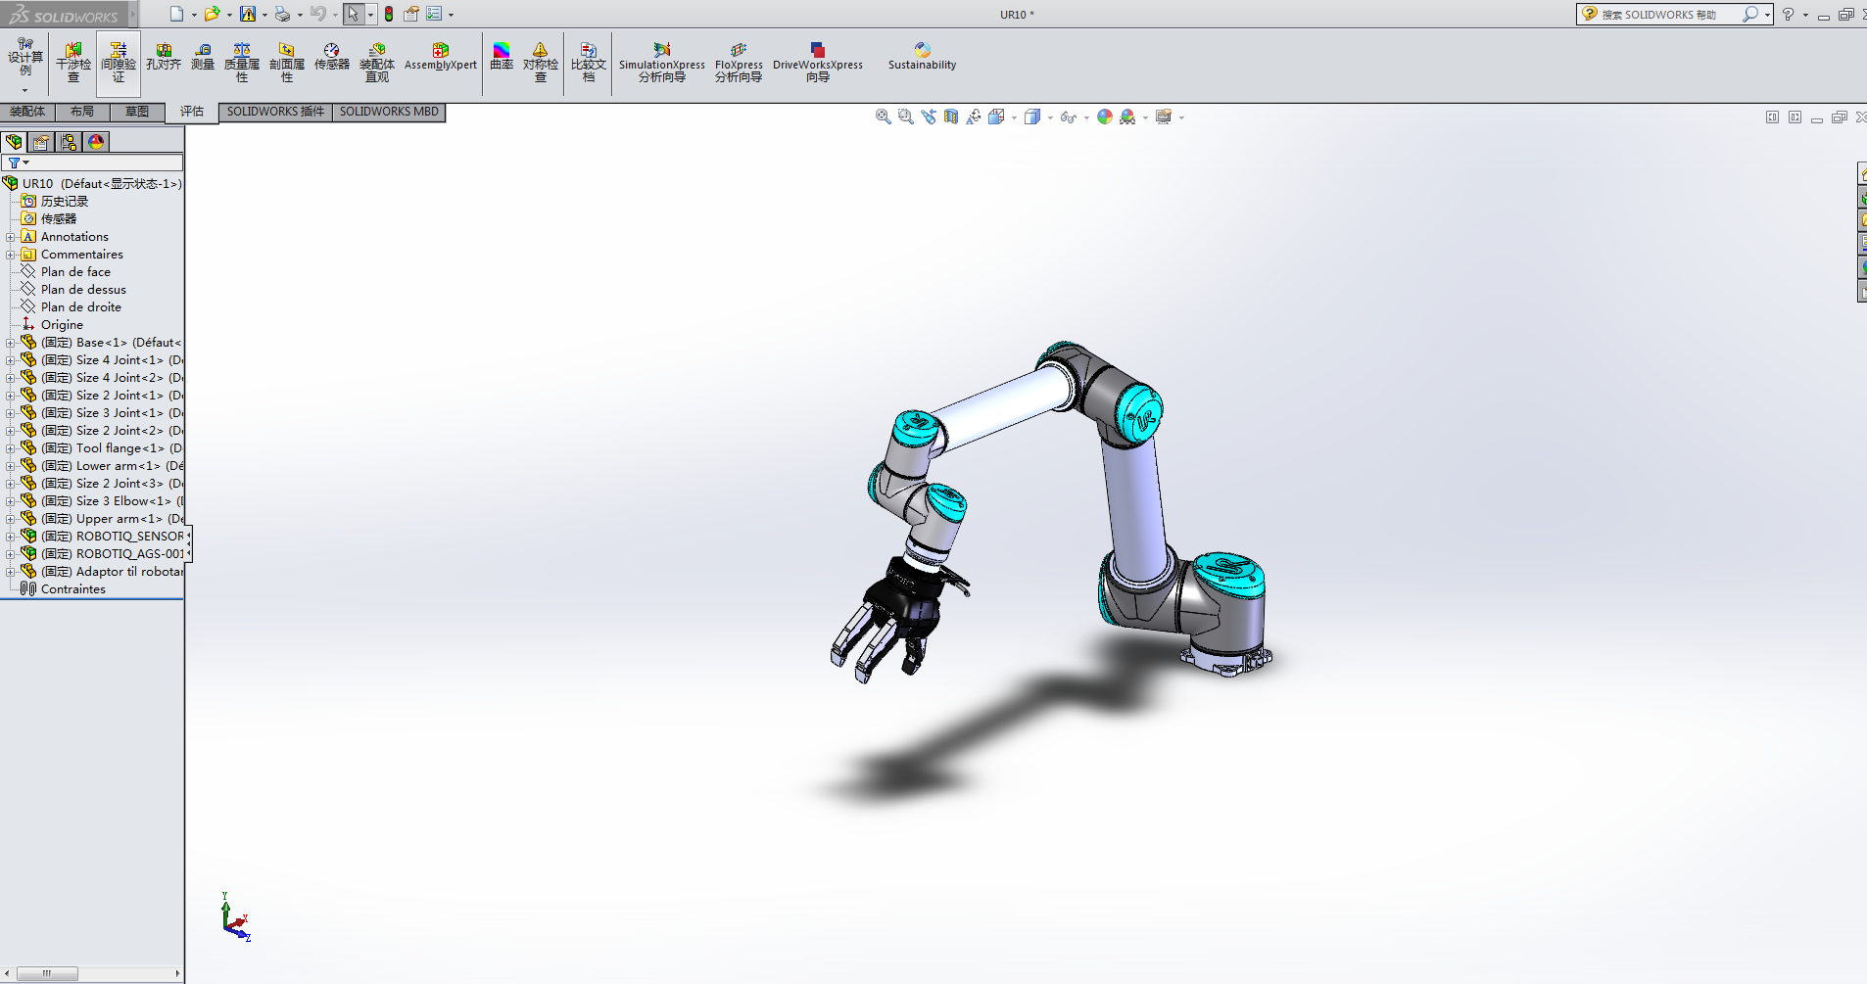
Task: Create a new document
Action: pyautogui.click(x=176, y=14)
